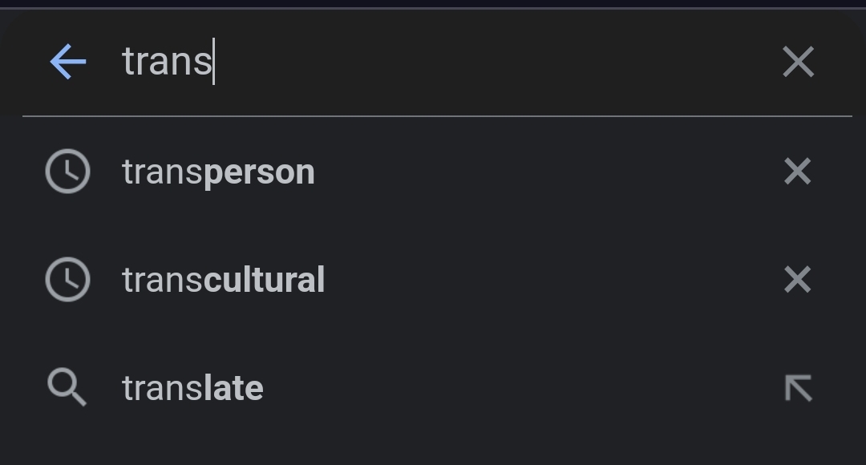Select the transcultural search suggestion
Screen dimensions: 866x465
(223, 280)
